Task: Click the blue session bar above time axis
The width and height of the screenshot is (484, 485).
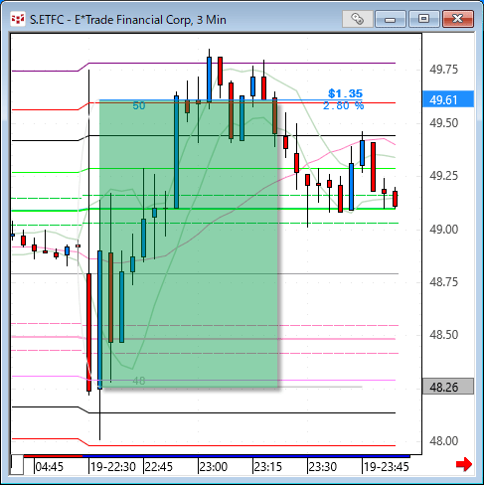Action: coord(246,456)
